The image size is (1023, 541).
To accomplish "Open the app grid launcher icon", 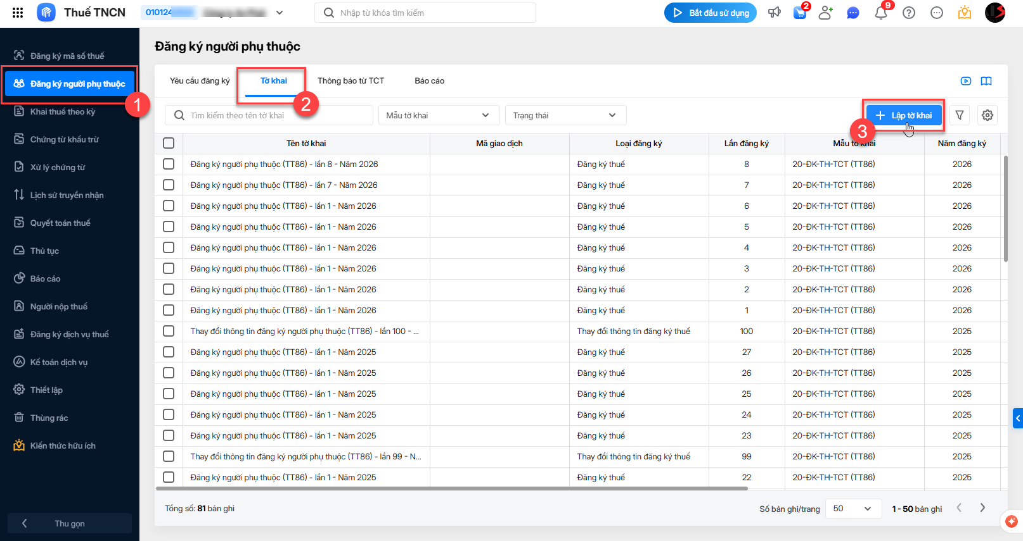I will pyautogui.click(x=18, y=13).
